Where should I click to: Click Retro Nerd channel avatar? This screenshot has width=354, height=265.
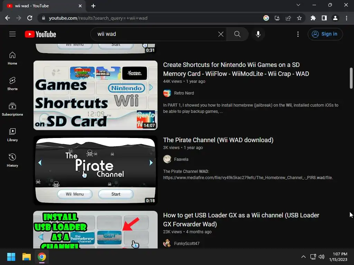(167, 93)
